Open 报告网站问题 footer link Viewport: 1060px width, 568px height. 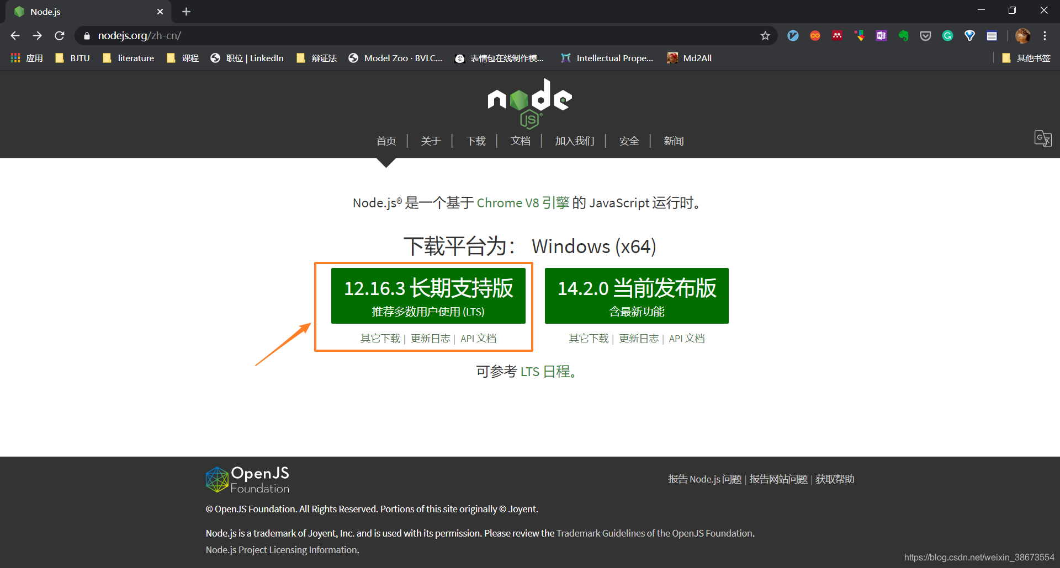tap(778, 479)
